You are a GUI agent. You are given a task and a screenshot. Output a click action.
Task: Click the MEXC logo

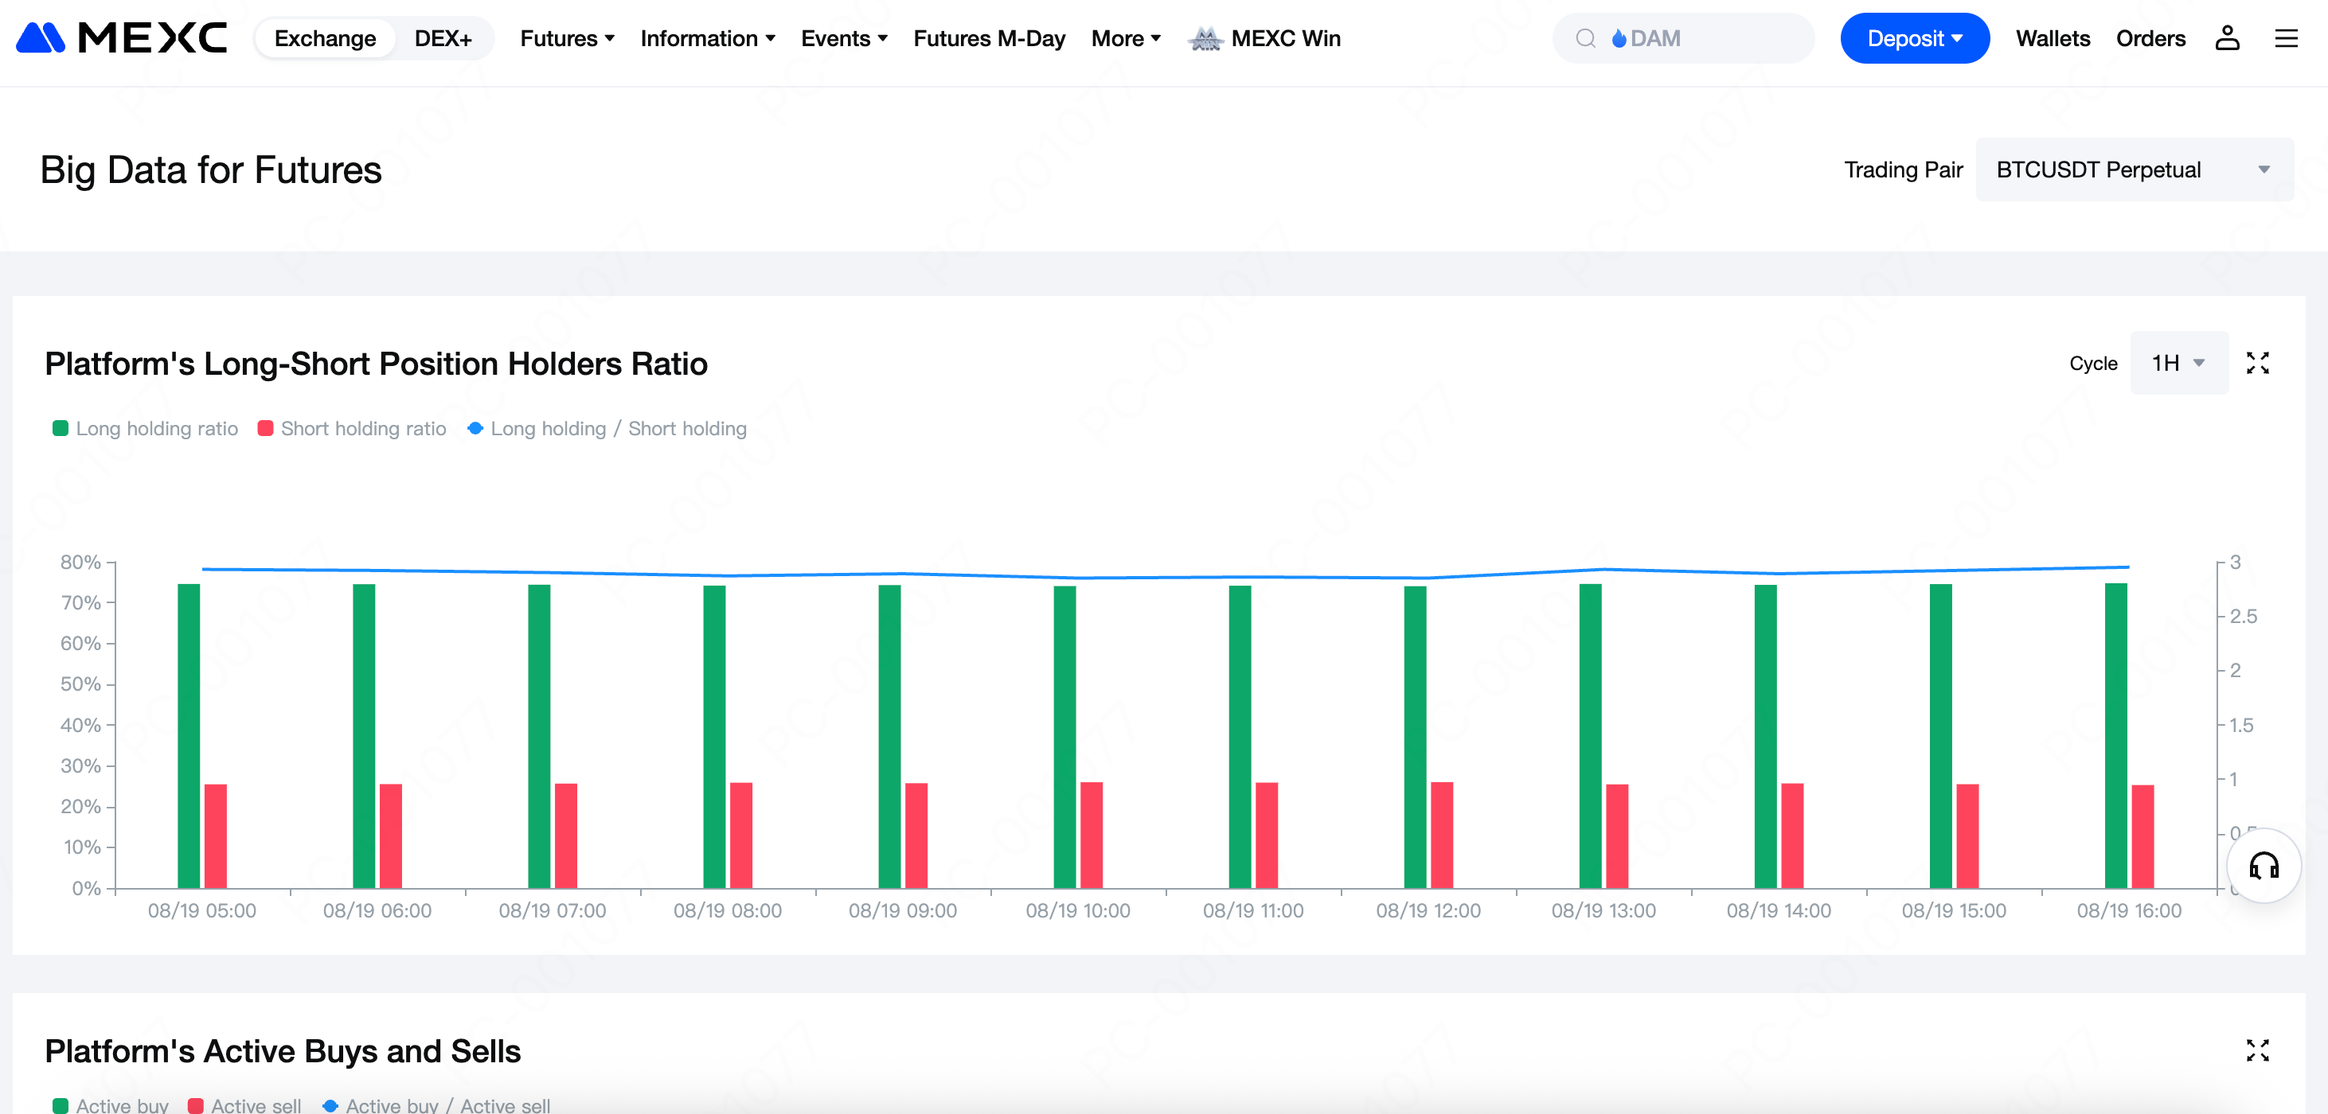[122, 38]
